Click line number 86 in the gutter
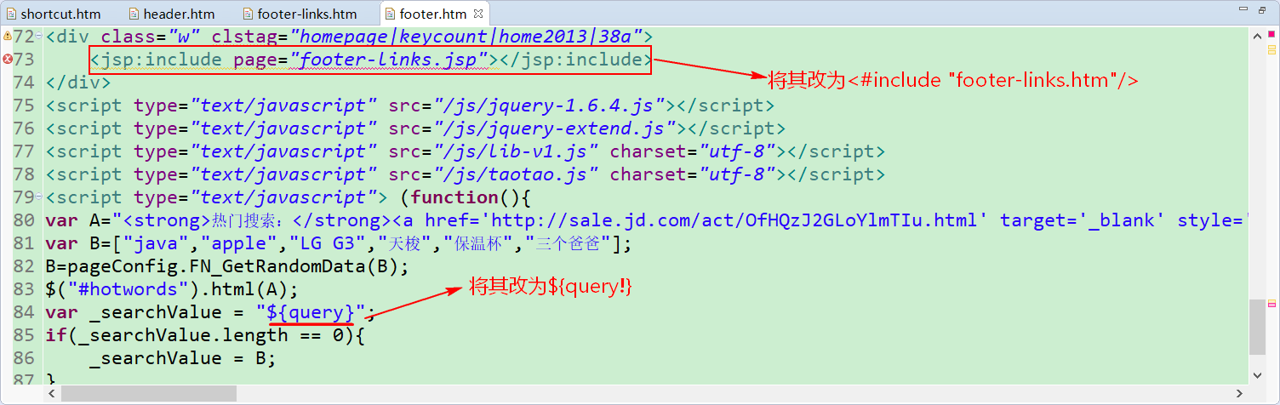Viewport: 1280px width, 405px height. (x=24, y=358)
